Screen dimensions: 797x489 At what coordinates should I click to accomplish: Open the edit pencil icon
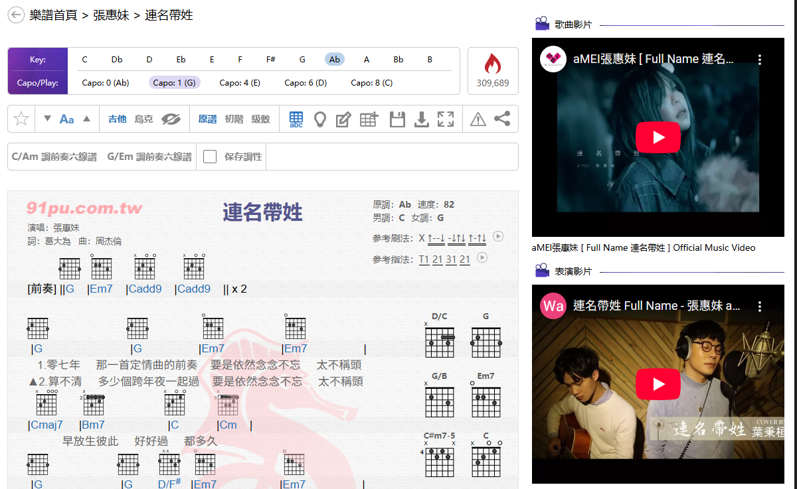point(343,119)
